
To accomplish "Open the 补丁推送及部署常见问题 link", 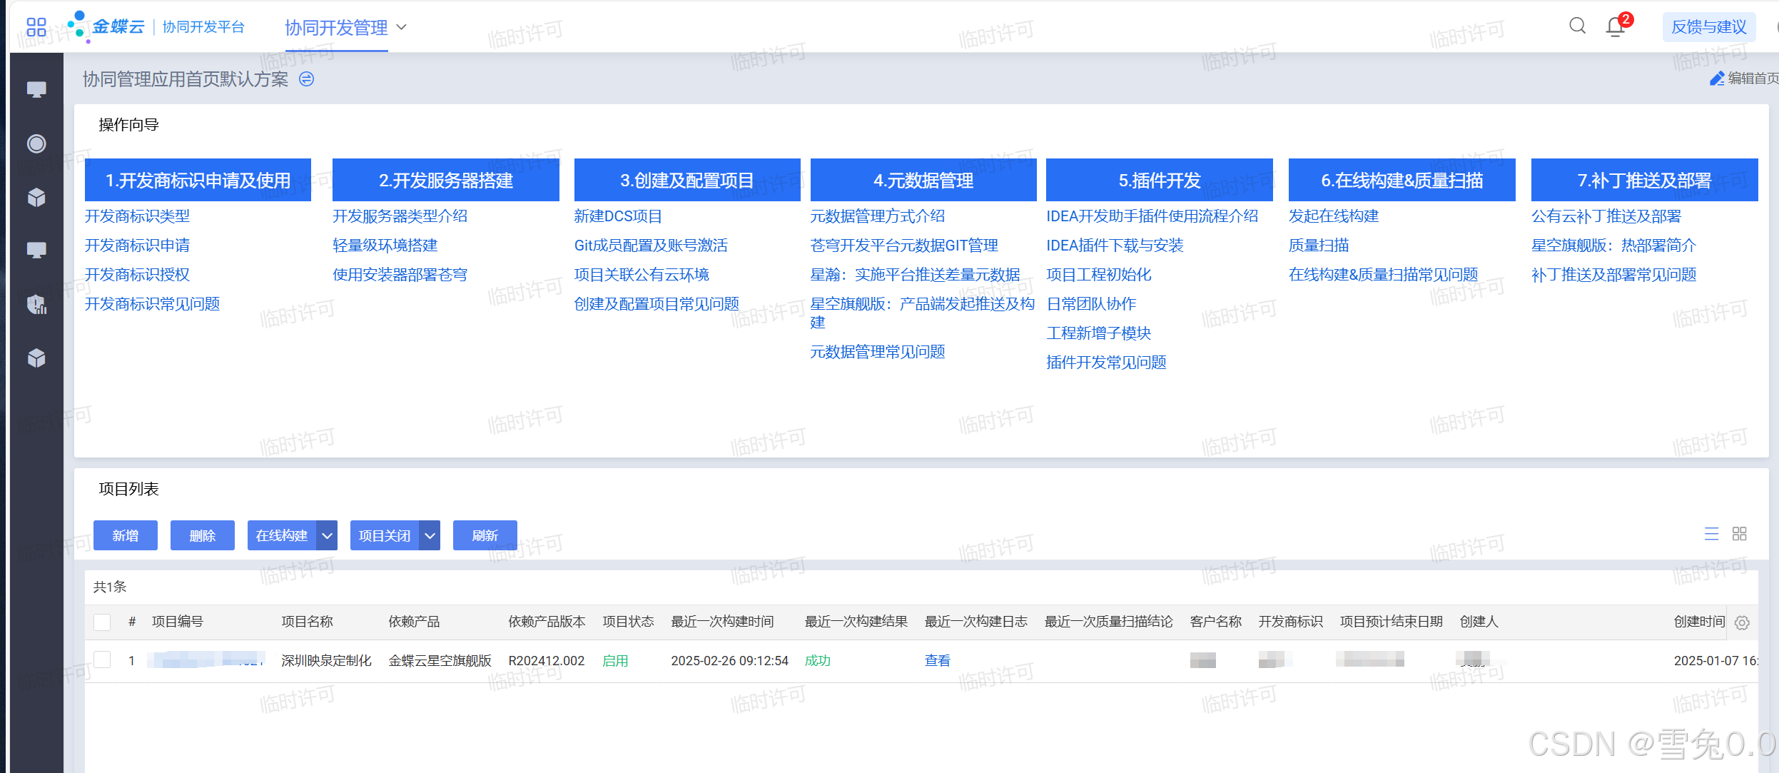I will [1613, 275].
